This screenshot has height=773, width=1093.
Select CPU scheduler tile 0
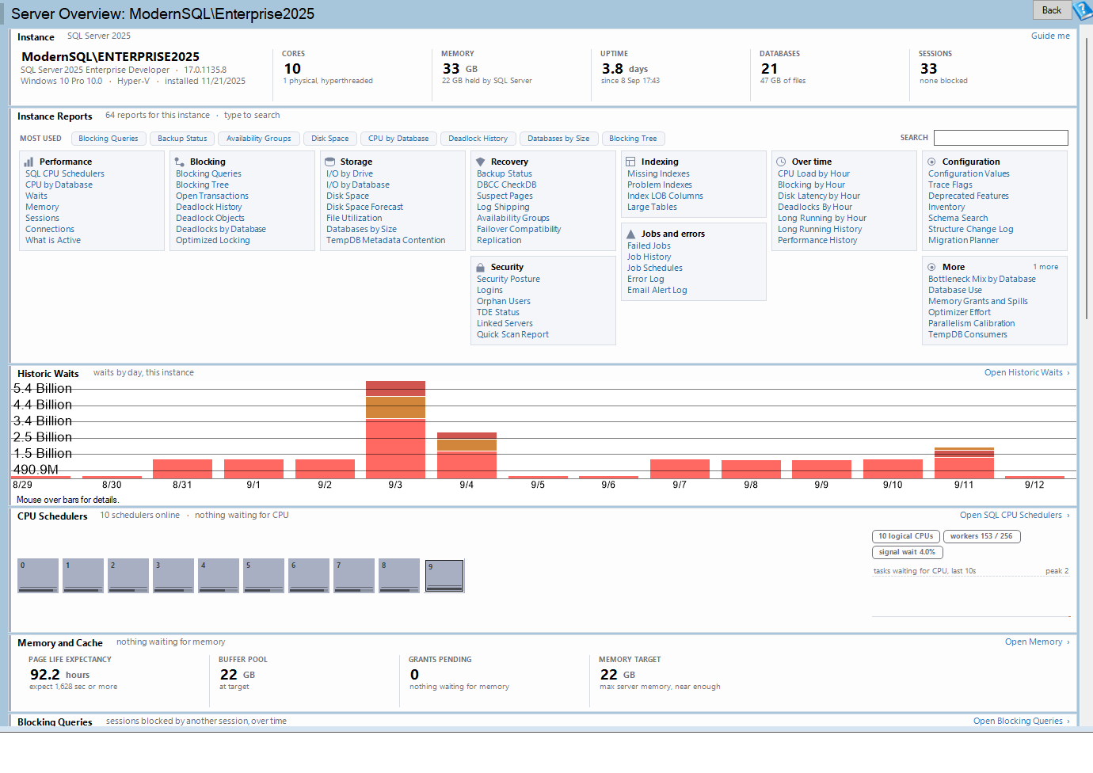pos(38,576)
